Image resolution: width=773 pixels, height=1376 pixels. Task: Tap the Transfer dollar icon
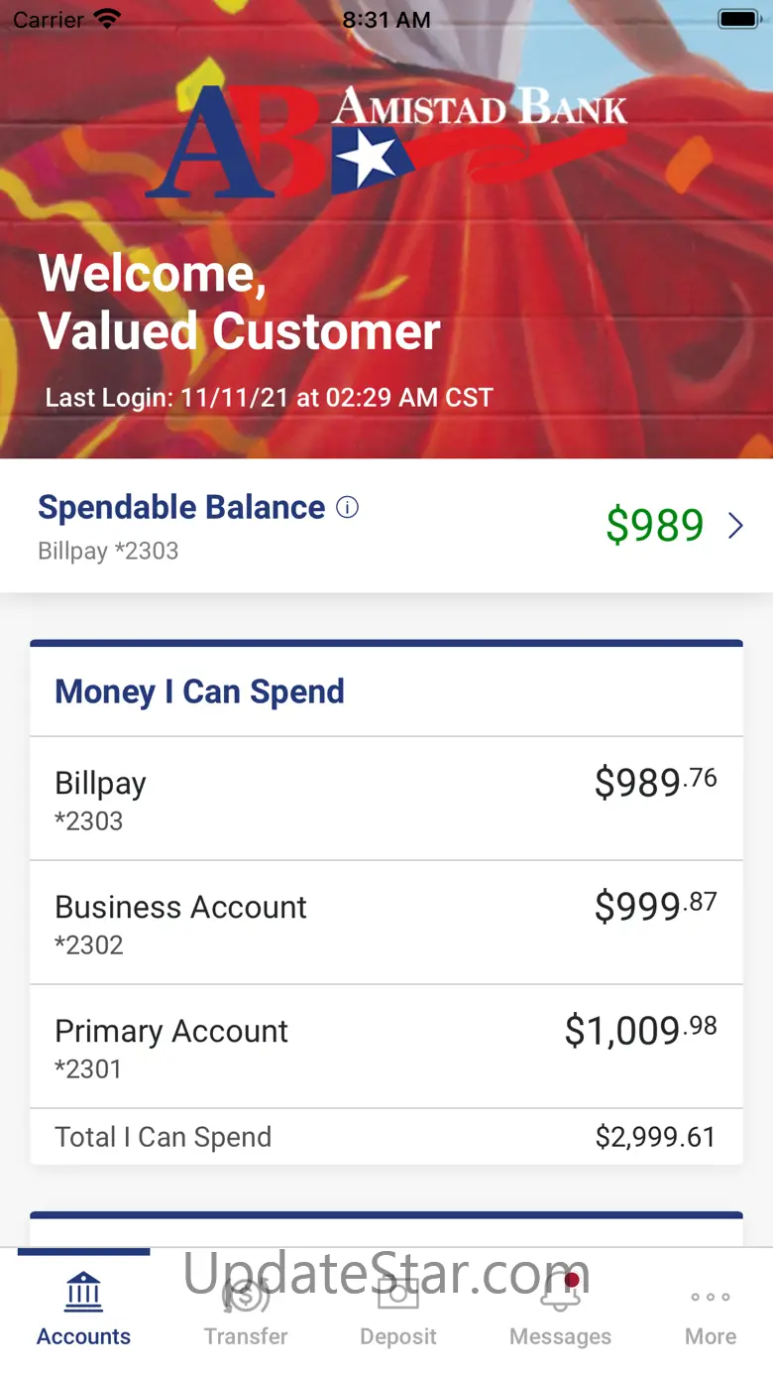coord(246,1295)
